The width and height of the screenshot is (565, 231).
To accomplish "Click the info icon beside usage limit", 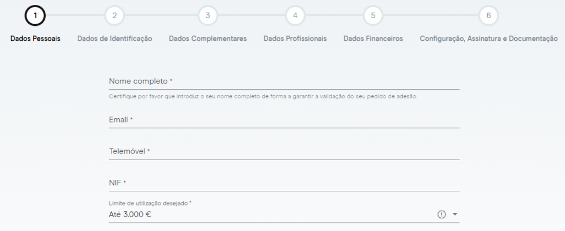I will click(x=441, y=215).
